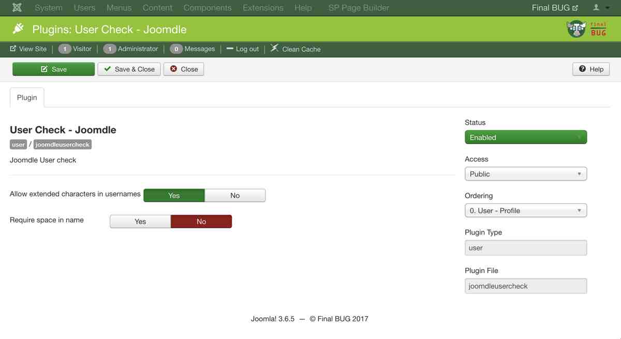This screenshot has height=339, width=621.
Task: Select Yes for extended characters in usernames
Action: (x=174, y=195)
